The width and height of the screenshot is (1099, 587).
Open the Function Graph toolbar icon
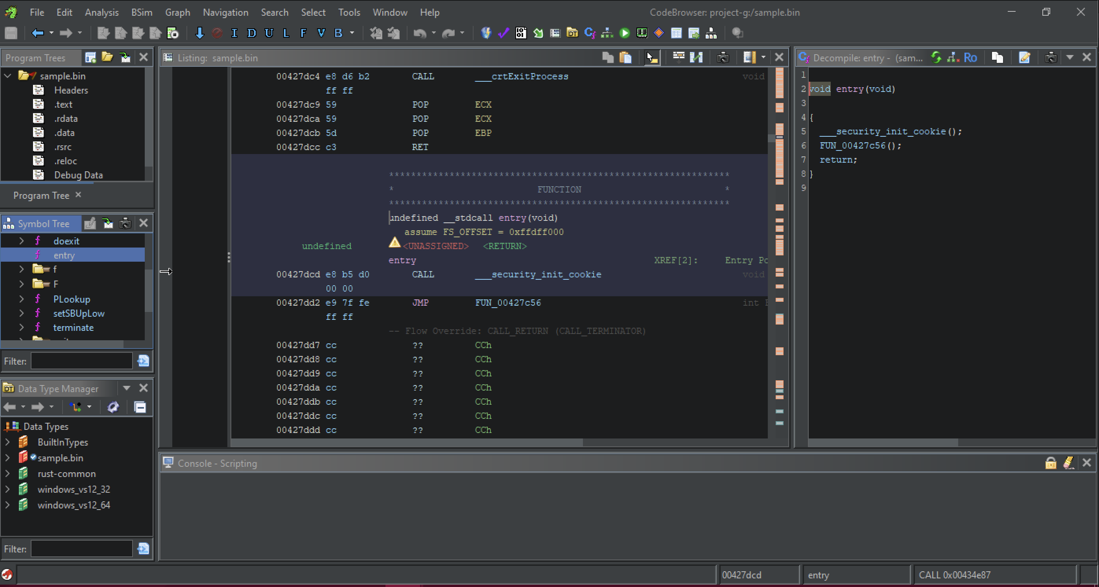[607, 33]
